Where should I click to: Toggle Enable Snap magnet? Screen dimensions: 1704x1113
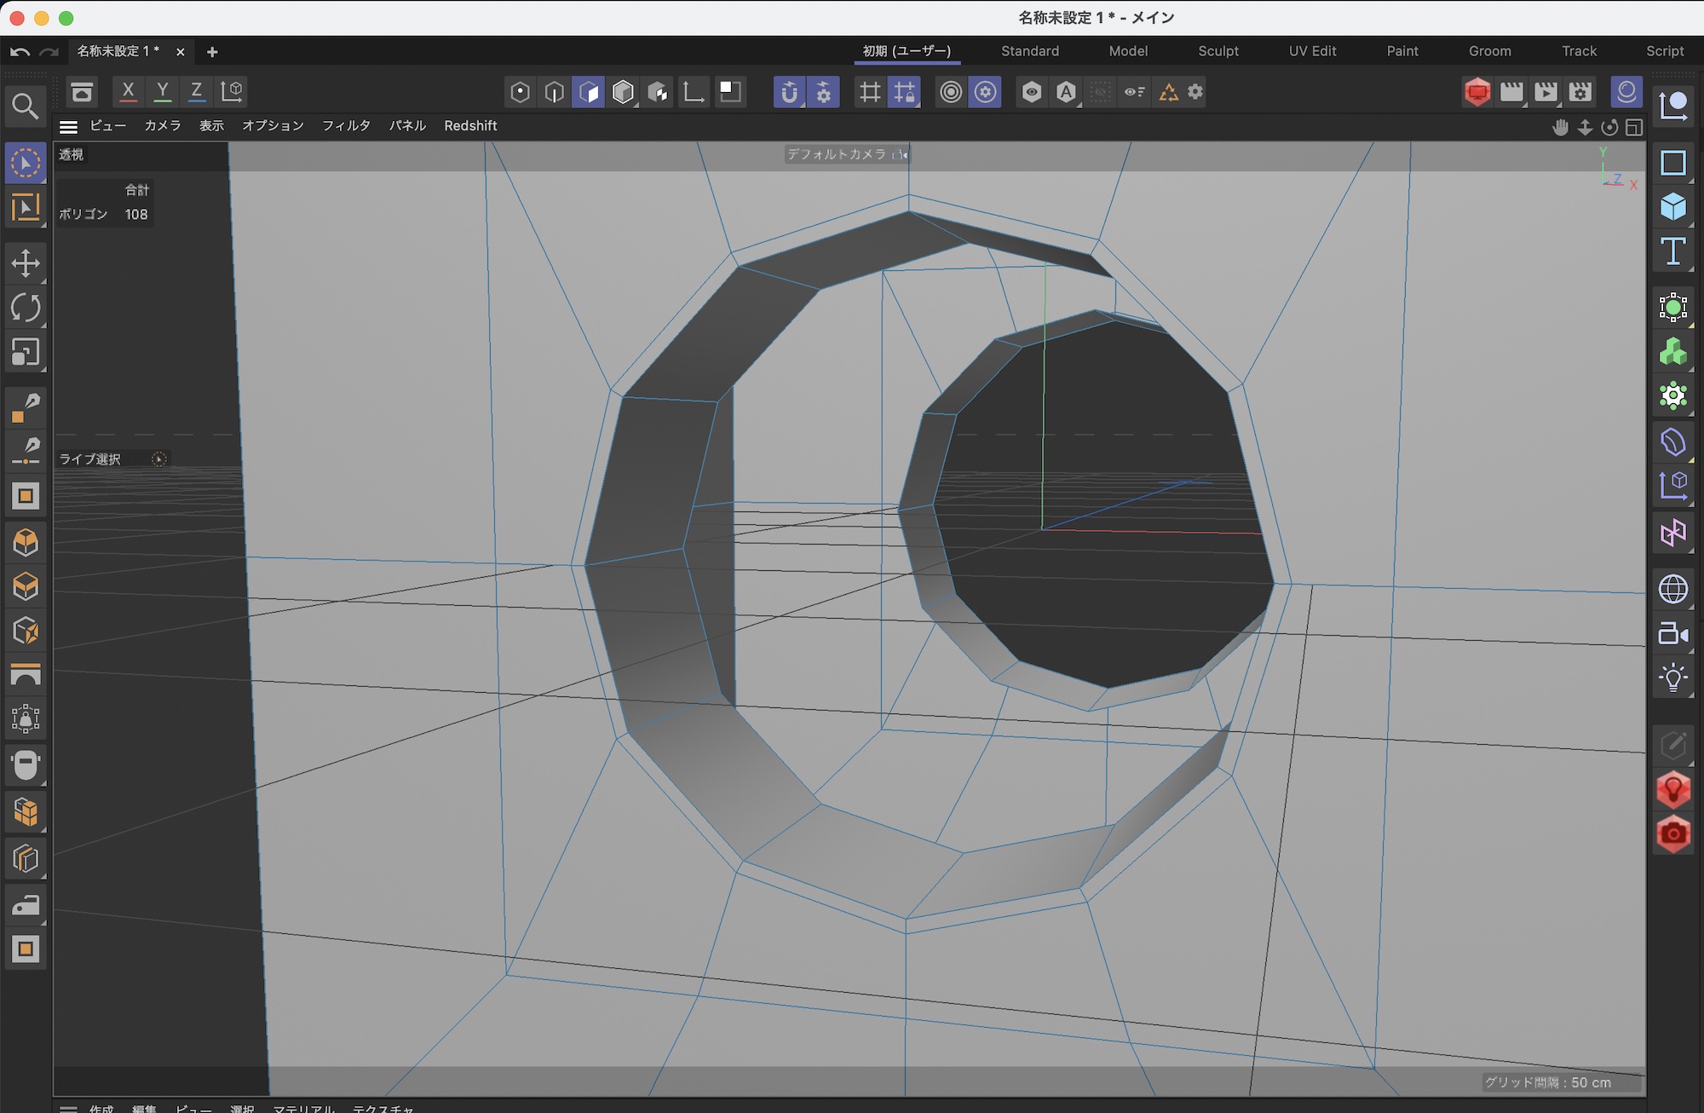click(789, 92)
